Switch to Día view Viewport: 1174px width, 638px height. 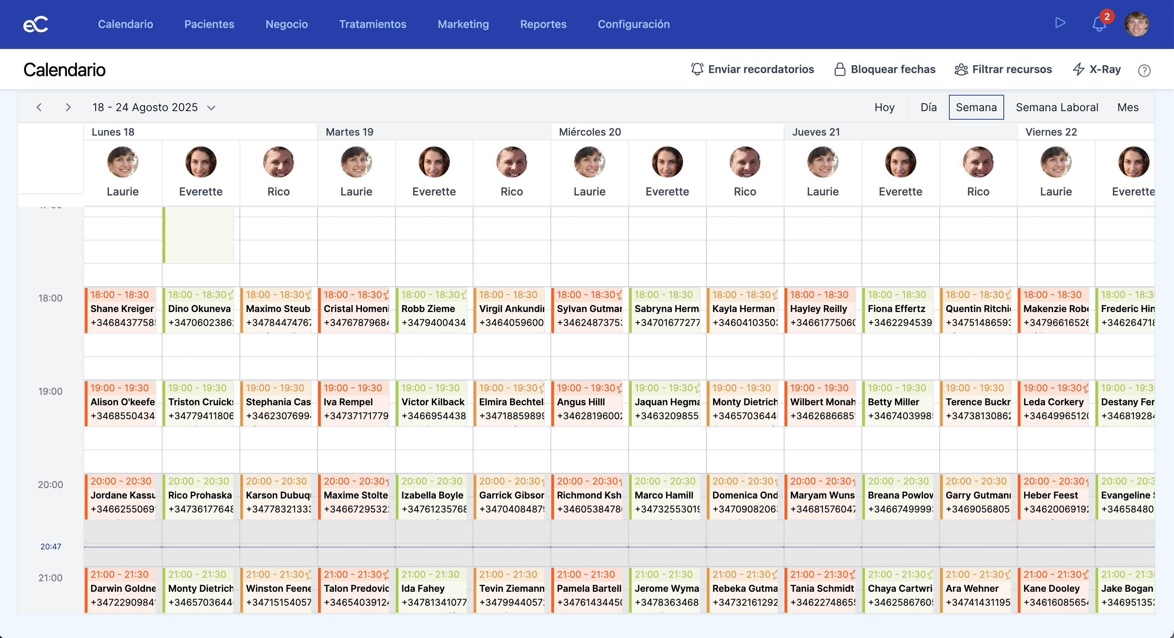pyautogui.click(x=928, y=108)
